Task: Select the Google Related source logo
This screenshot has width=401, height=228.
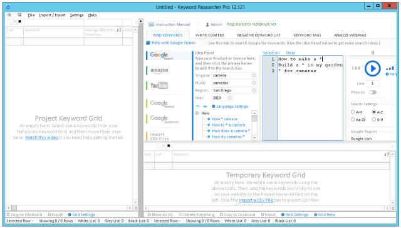Action: pyautogui.click(x=162, y=103)
